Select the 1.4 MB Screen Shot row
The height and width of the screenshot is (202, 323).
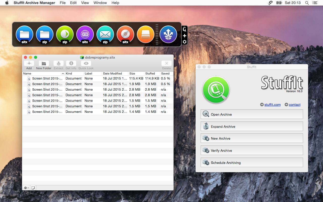[x=98, y=112]
